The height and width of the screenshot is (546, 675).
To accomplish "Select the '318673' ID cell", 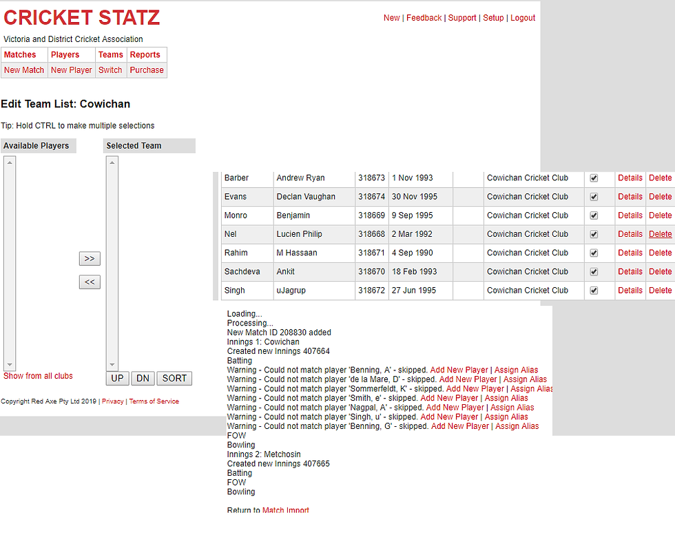I will (371, 178).
